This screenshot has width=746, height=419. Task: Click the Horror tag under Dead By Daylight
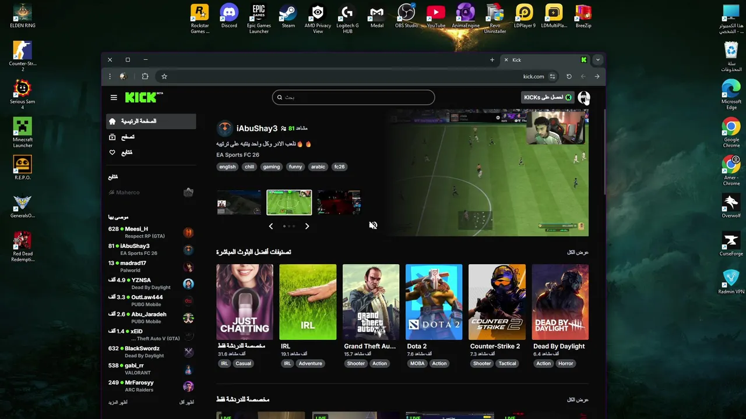pyautogui.click(x=566, y=363)
